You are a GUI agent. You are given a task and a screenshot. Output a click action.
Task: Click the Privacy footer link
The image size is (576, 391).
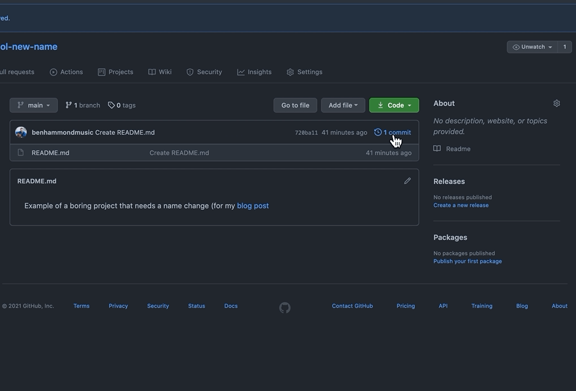point(118,306)
